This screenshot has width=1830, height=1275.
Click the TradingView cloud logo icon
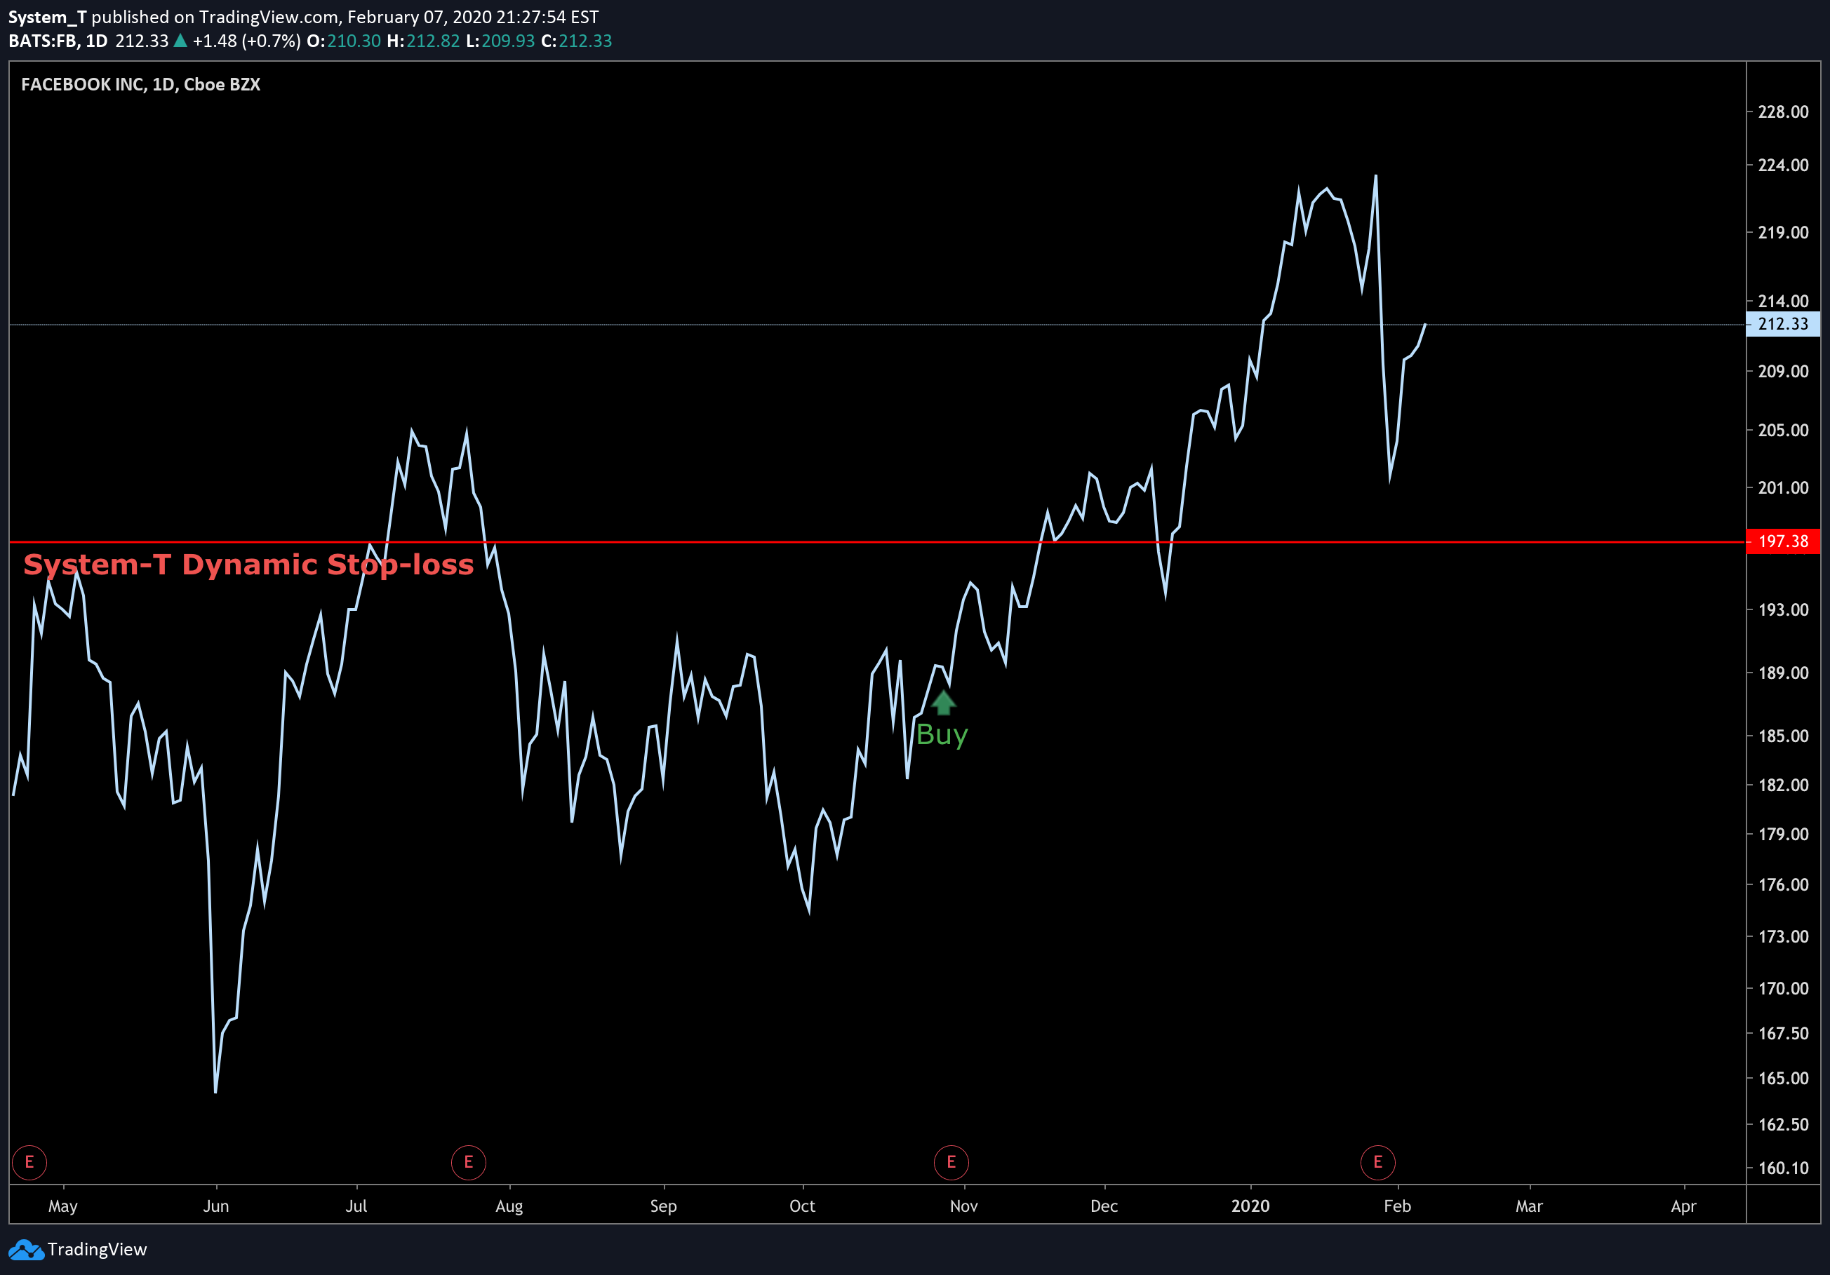coord(25,1250)
